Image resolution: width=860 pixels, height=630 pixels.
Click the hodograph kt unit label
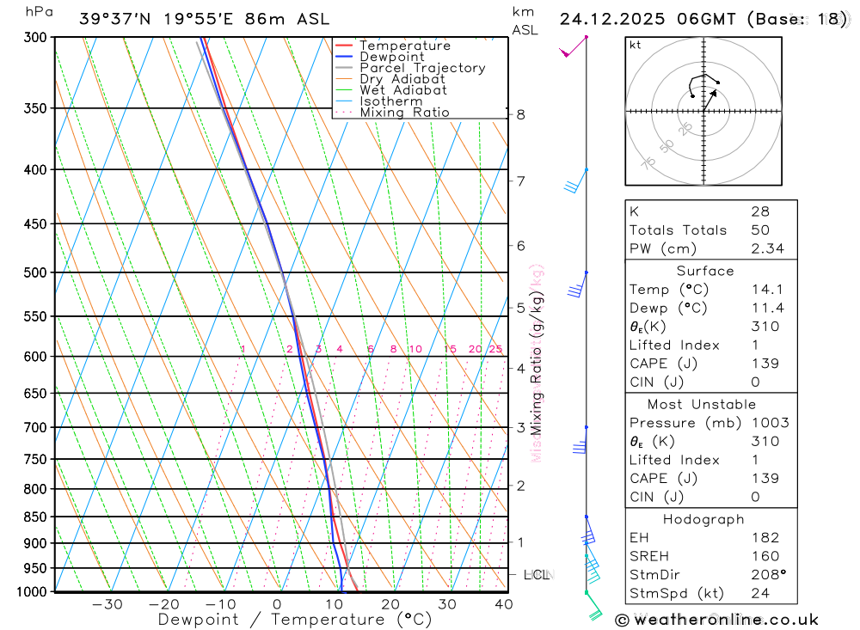point(636,45)
